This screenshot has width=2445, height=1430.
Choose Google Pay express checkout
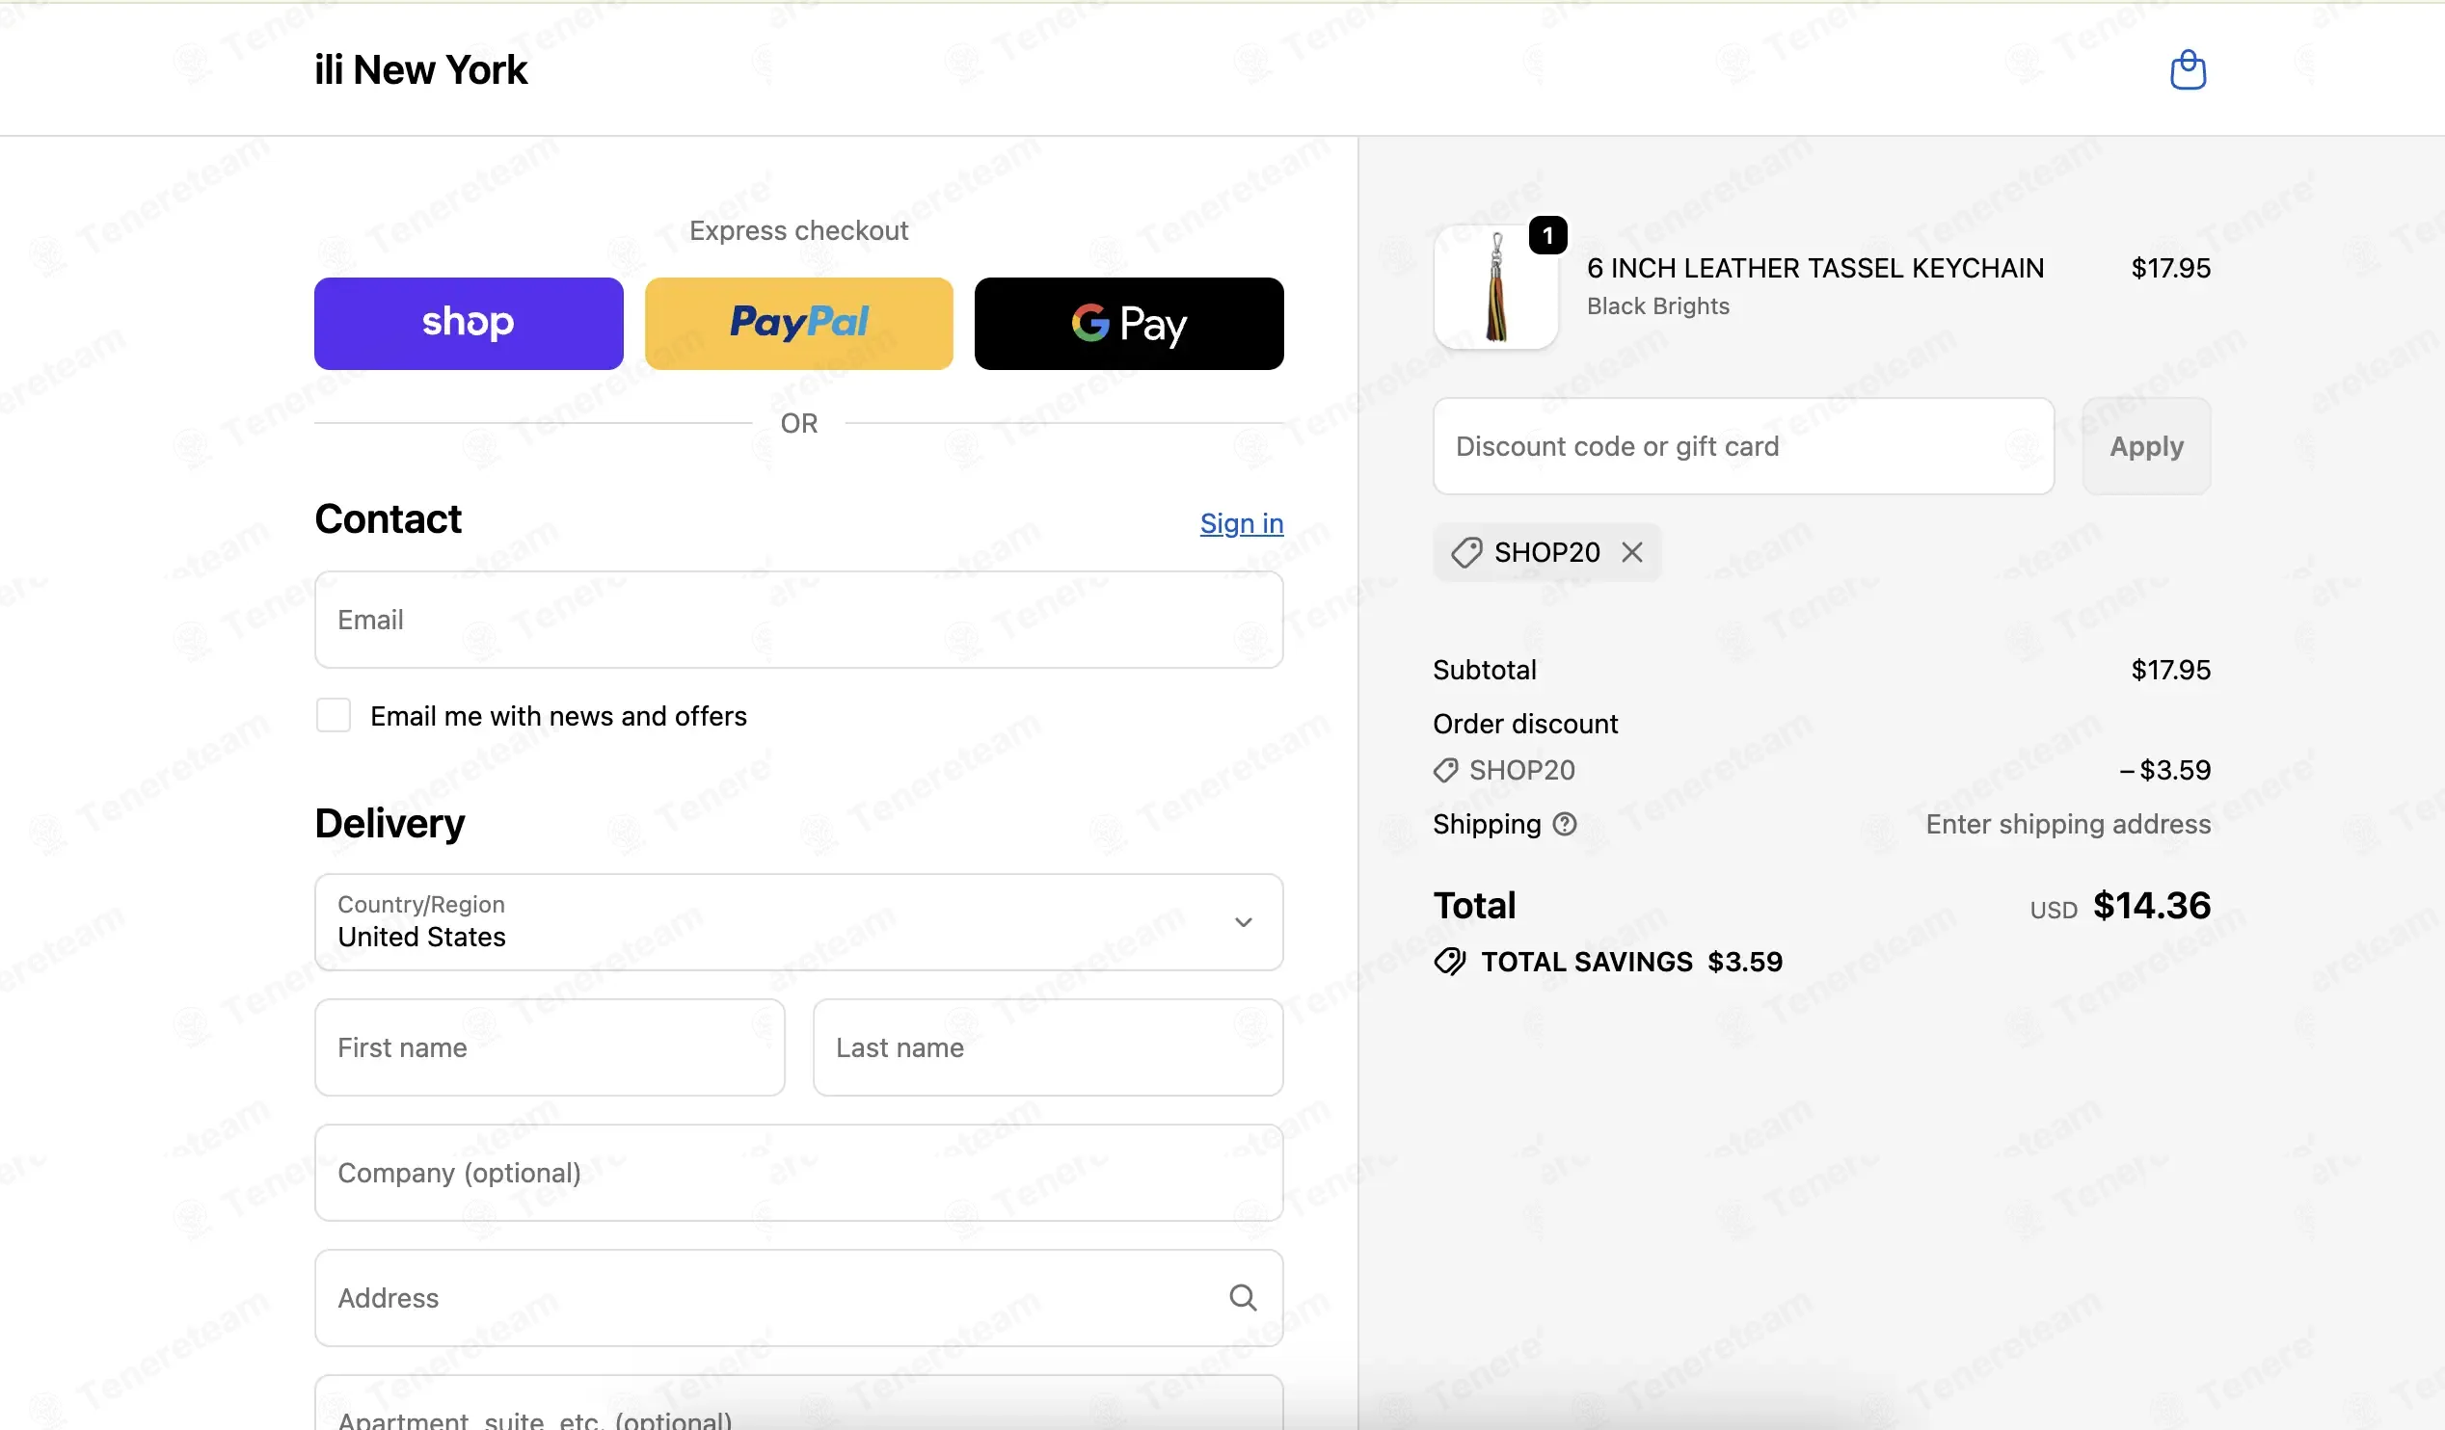(x=1128, y=324)
